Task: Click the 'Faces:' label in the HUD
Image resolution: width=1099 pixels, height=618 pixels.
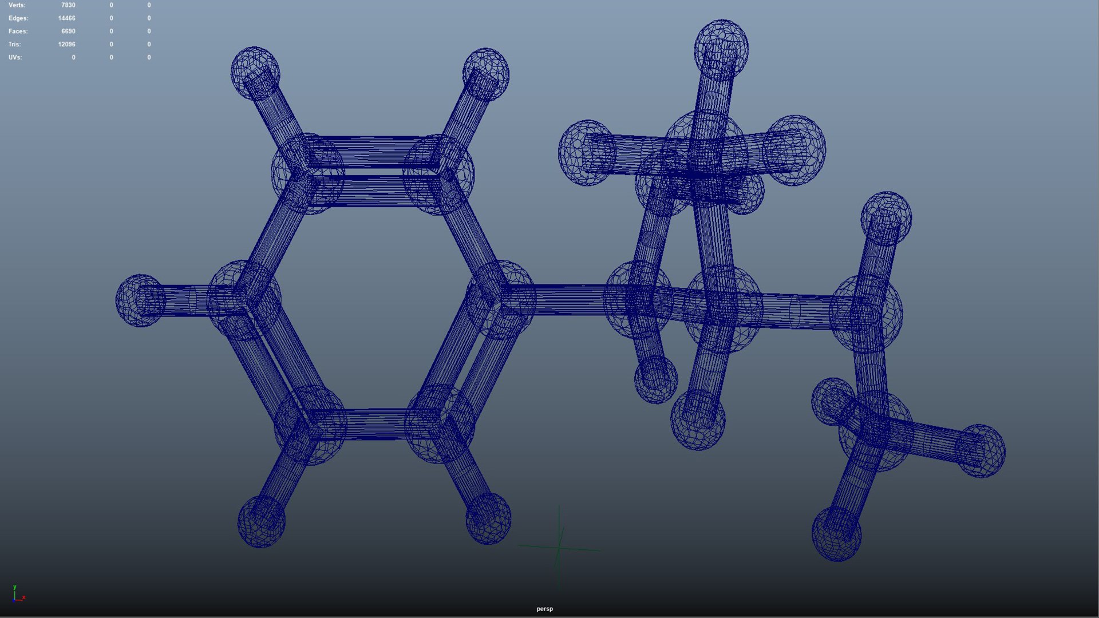Action: pyautogui.click(x=18, y=31)
